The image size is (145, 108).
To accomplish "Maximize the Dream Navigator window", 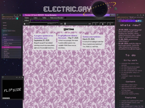I will coord(112,15).
